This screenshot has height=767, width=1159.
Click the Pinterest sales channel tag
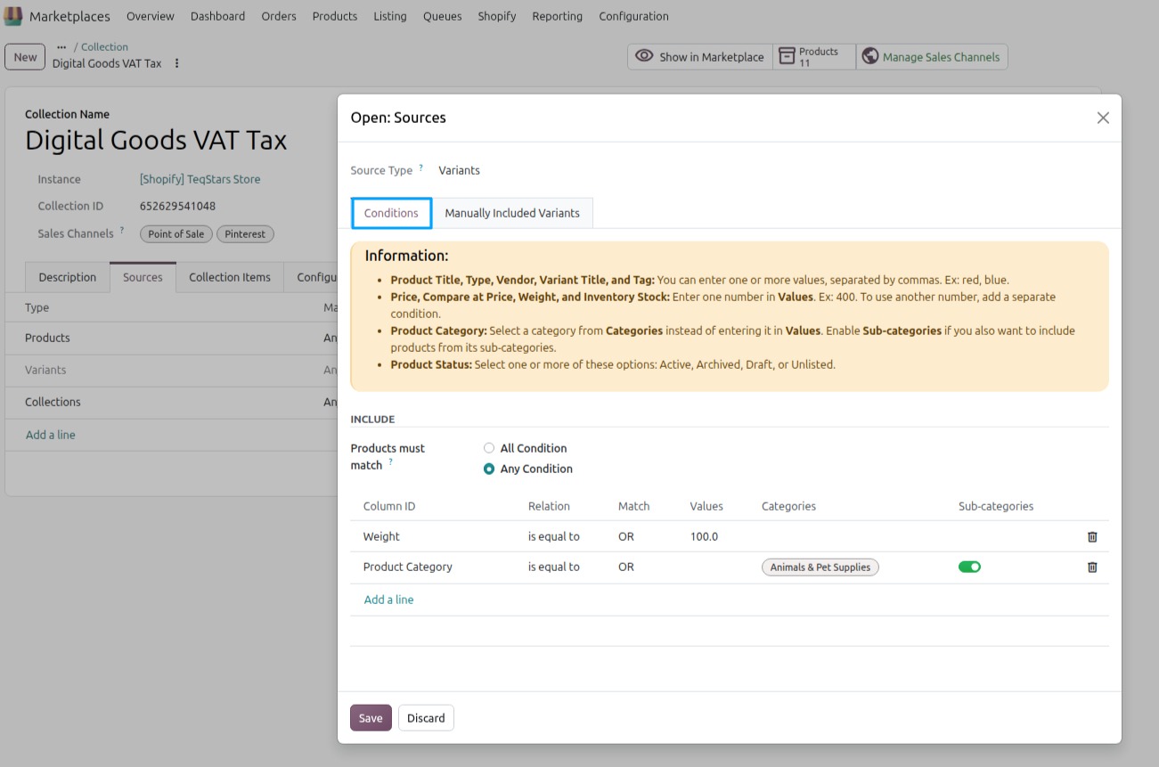tap(245, 234)
